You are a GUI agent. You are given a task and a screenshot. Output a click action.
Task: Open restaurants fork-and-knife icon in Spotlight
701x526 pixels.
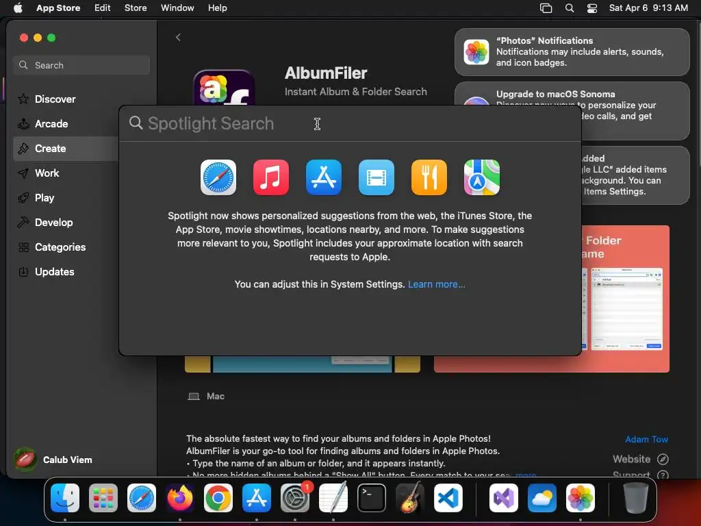tap(429, 177)
